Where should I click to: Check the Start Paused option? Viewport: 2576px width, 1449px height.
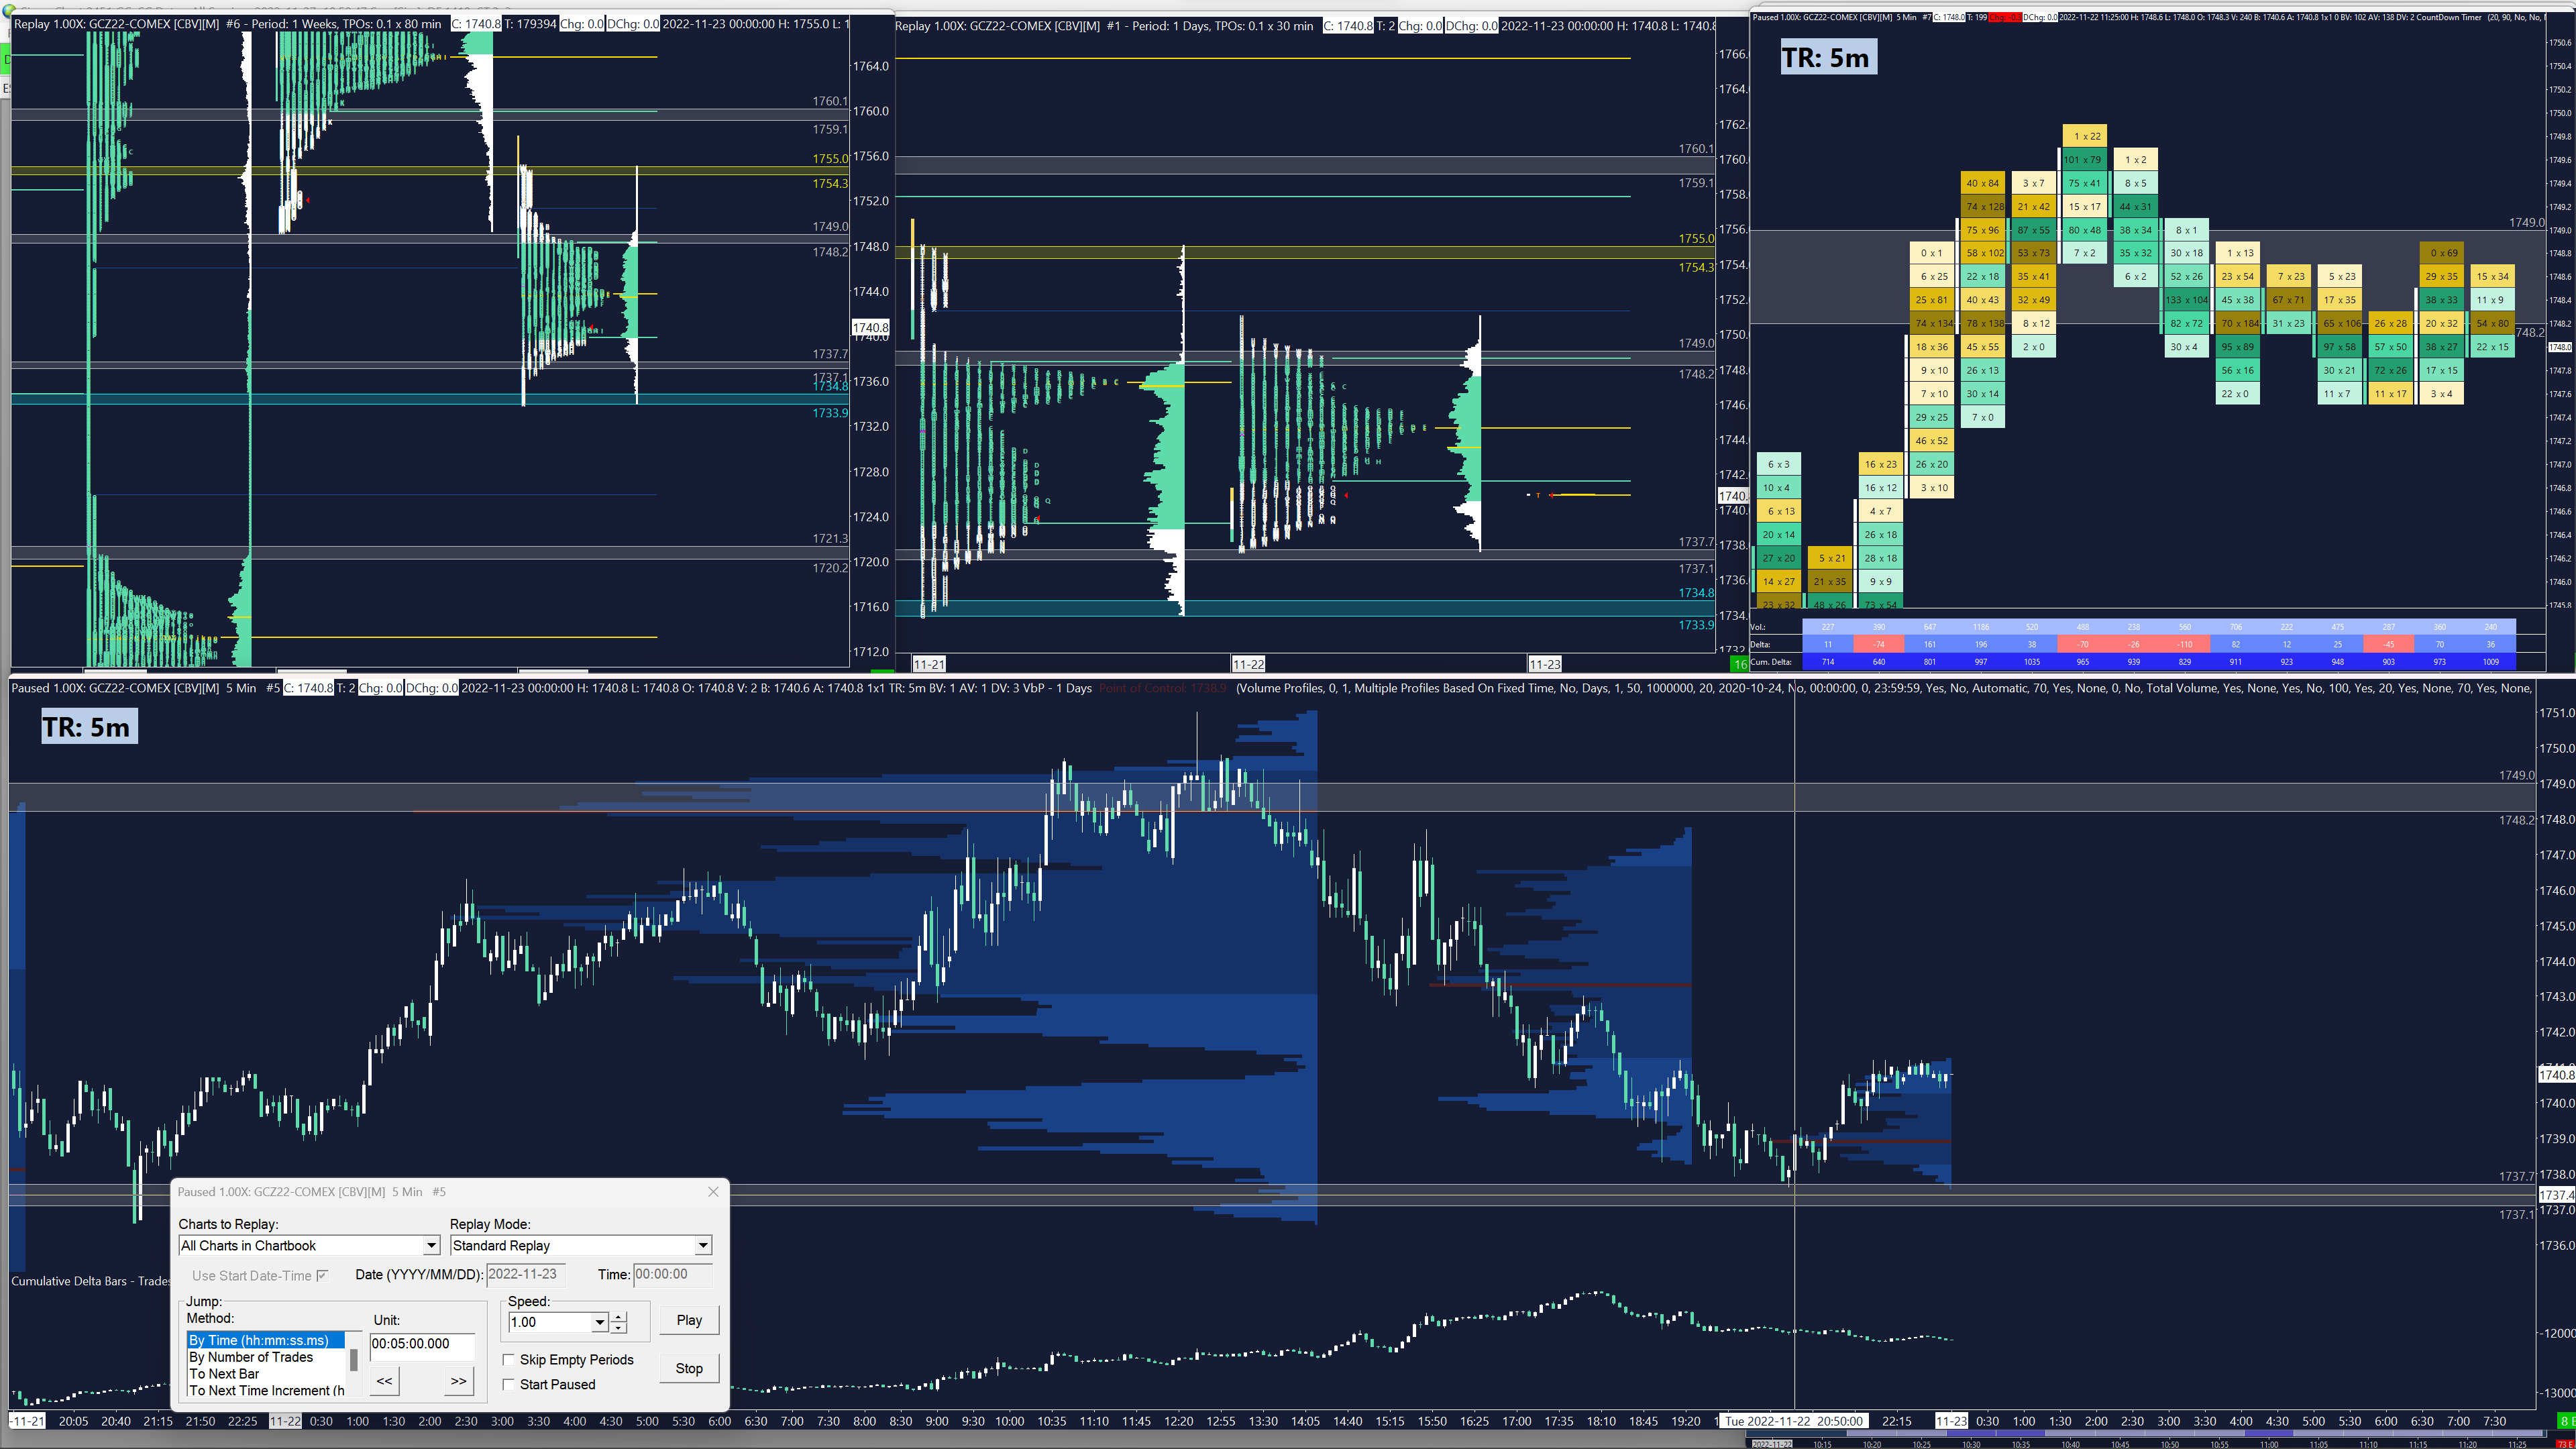(509, 1384)
